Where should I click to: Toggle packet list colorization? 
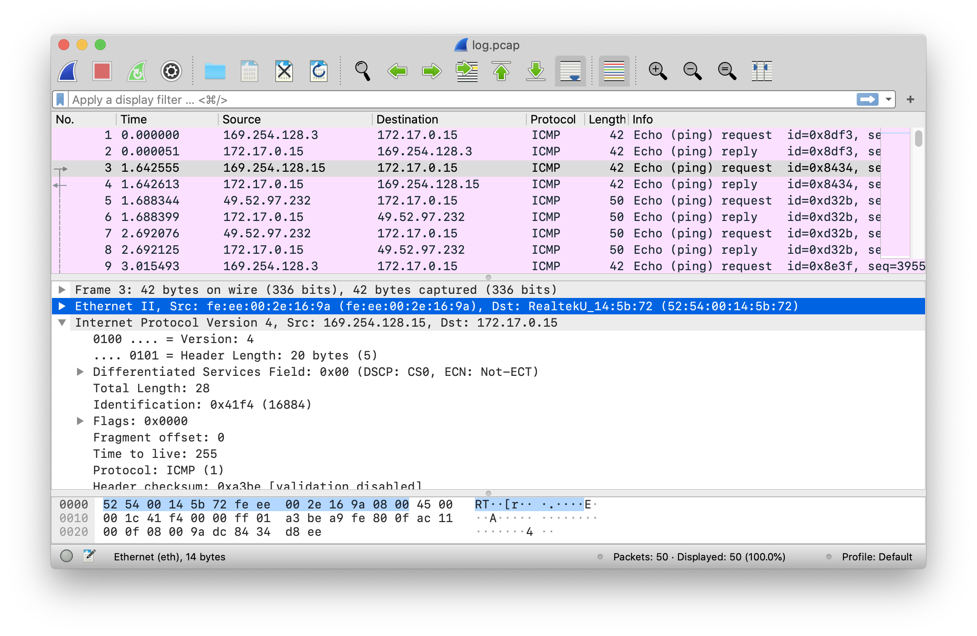[614, 71]
